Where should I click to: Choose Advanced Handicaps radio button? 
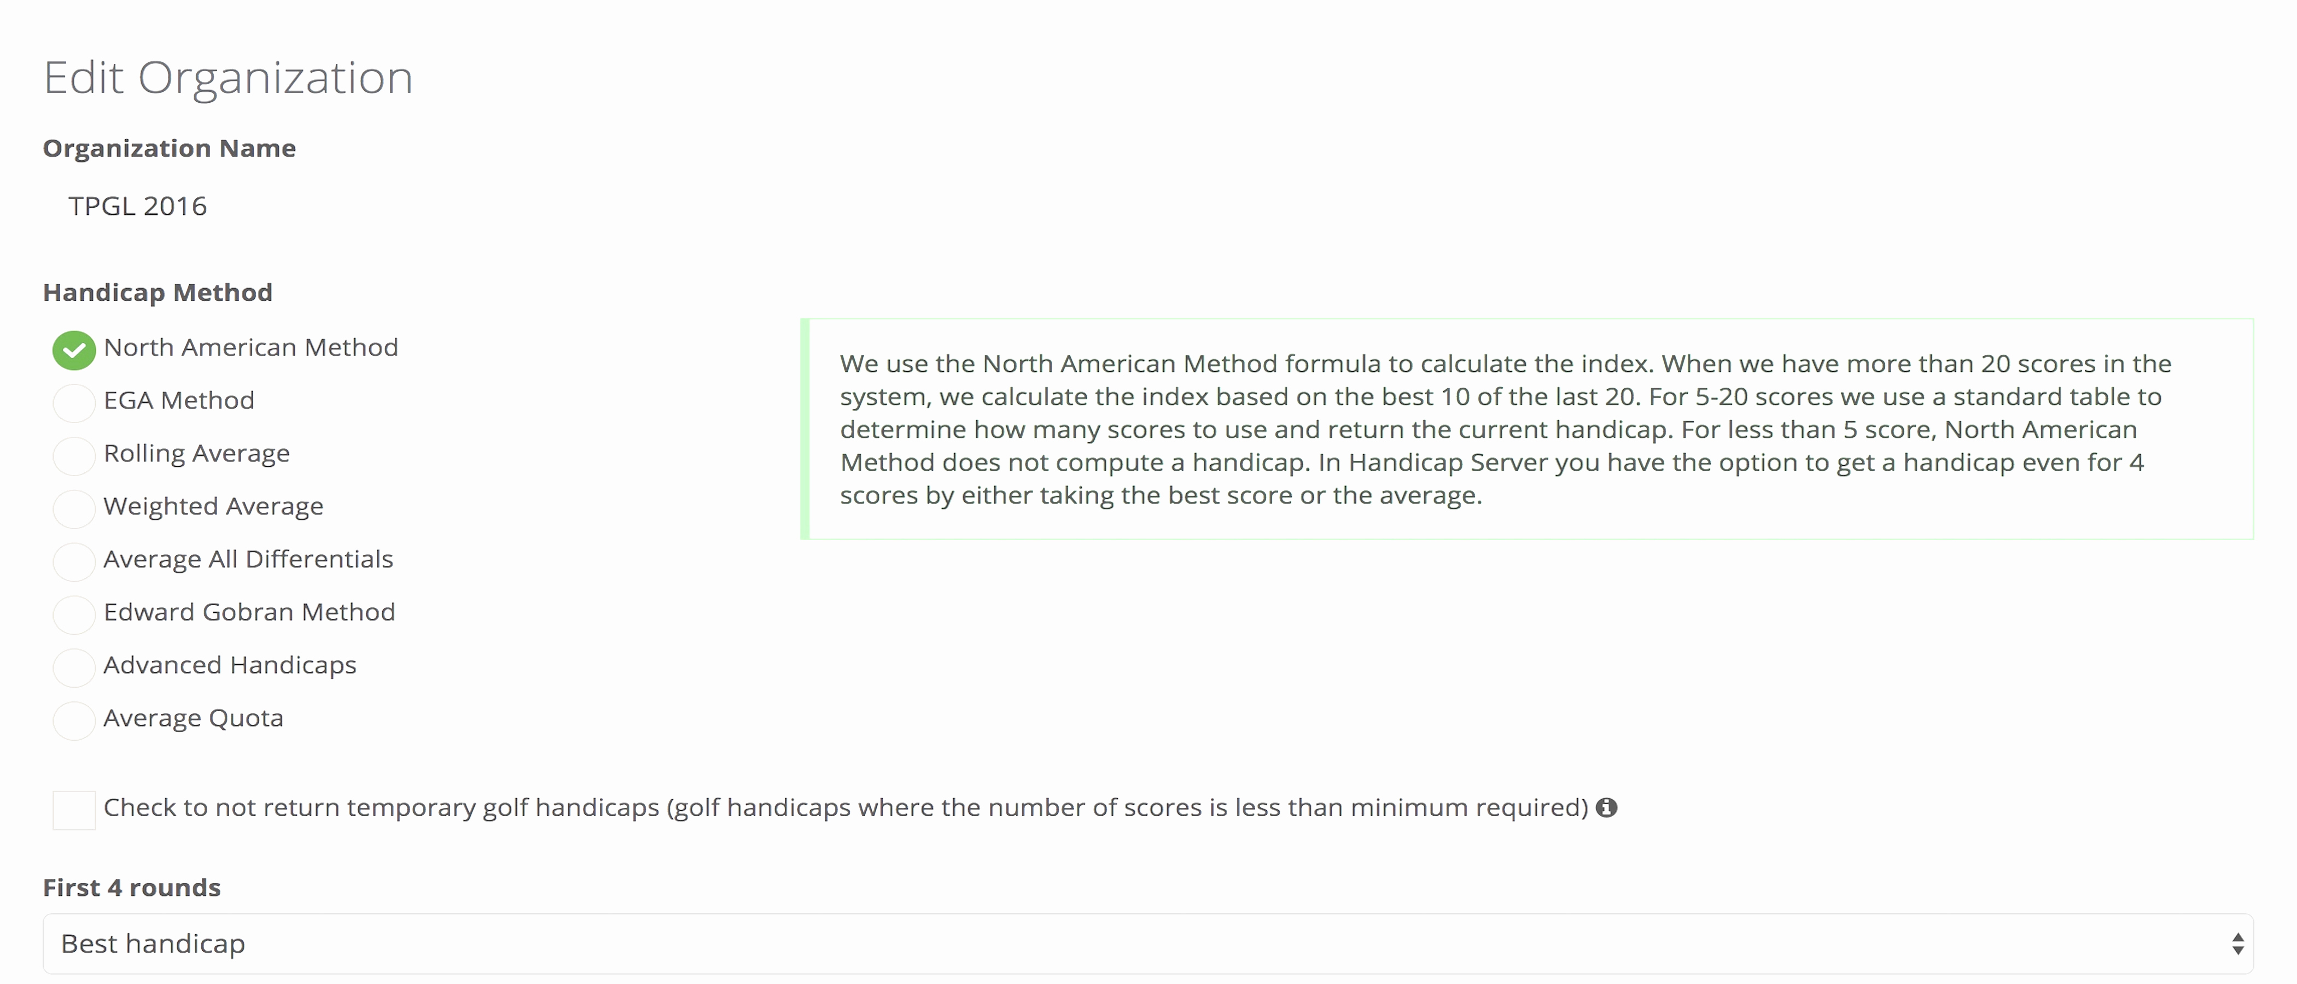pos(74,667)
